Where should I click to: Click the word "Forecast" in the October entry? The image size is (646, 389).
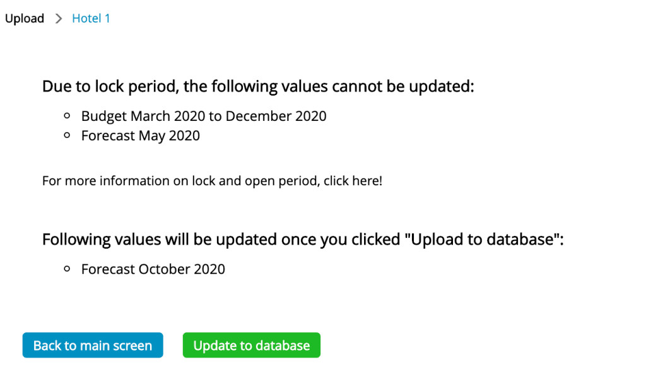[x=109, y=269]
